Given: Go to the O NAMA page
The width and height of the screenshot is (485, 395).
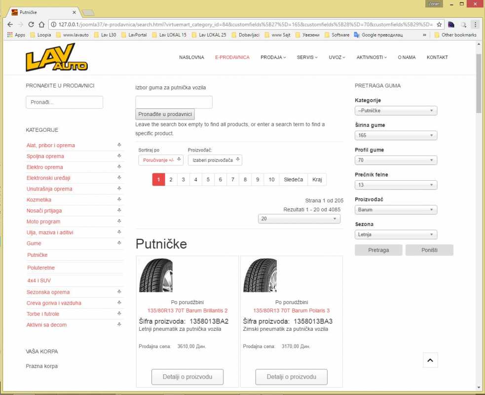Looking at the screenshot, I should [407, 57].
